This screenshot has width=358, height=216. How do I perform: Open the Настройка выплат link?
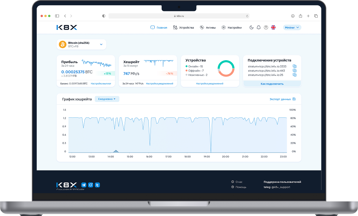pos(101,84)
